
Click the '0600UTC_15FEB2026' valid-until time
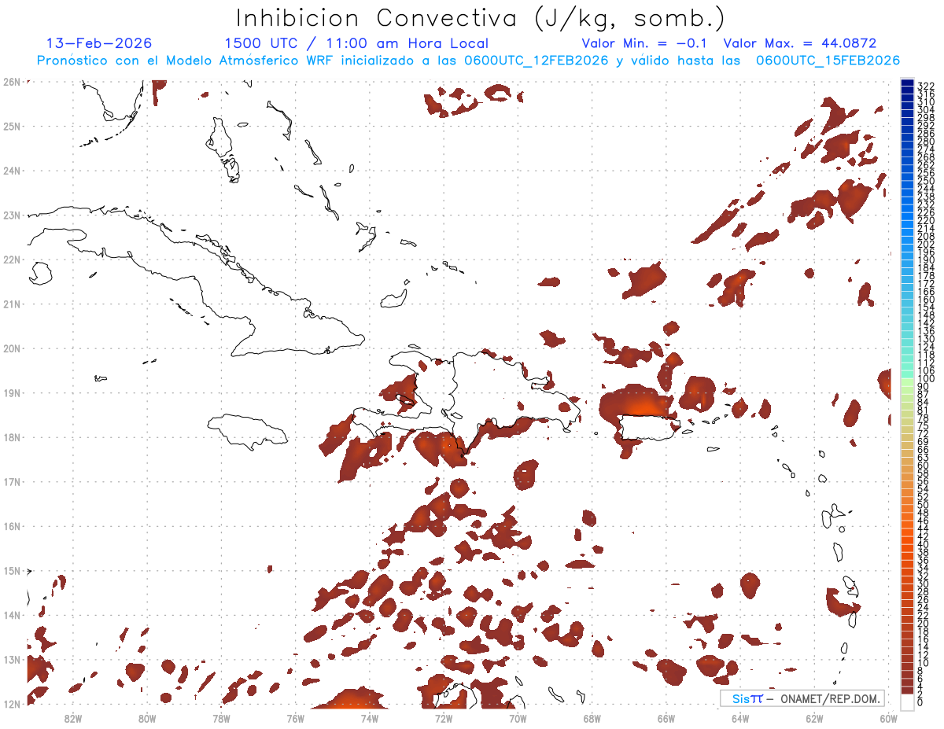click(828, 61)
